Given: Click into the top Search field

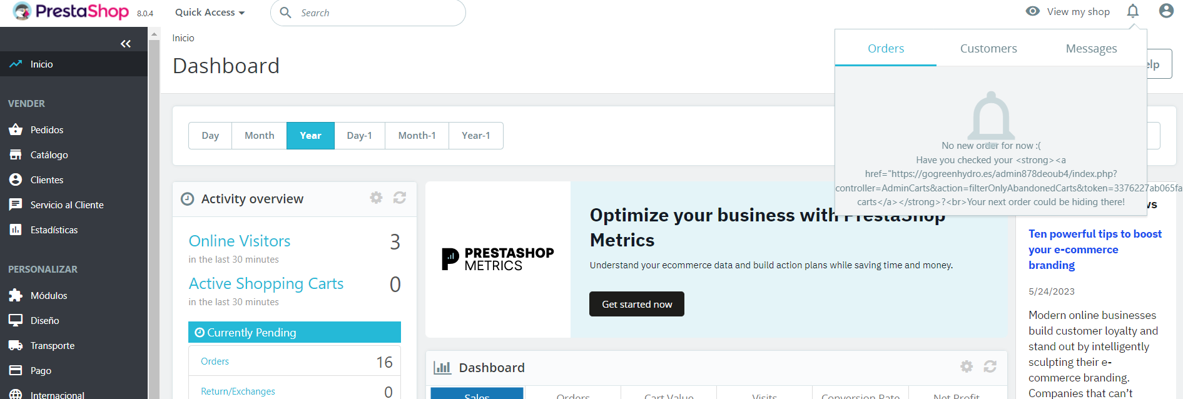Looking at the screenshot, I should (375, 13).
